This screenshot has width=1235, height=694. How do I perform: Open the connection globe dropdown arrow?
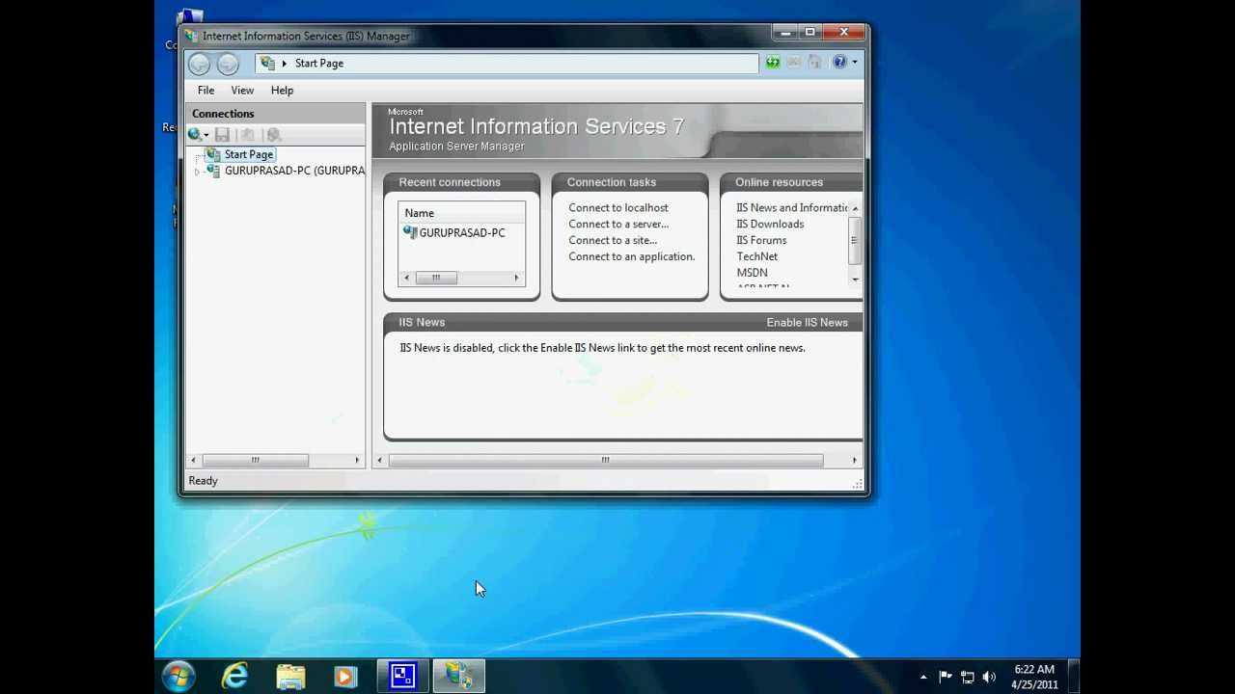click(x=206, y=136)
